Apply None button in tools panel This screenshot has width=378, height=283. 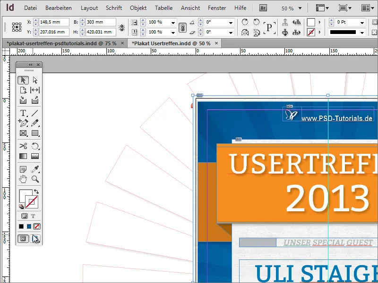[37, 226]
